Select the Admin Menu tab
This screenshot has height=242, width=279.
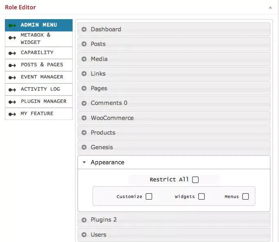click(39, 25)
